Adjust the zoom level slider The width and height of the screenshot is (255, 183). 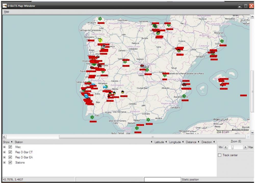[x=233, y=147]
